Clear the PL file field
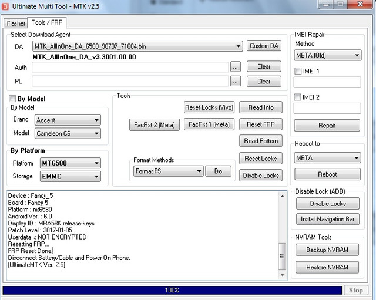The width and height of the screenshot is (376, 300). 264,81
